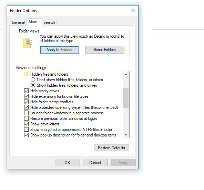Toggle Show drive letters checkbox
204x190 pixels.
click(x=27, y=124)
